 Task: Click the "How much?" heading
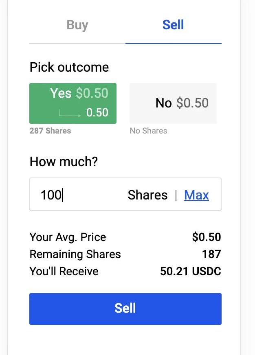click(x=64, y=162)
